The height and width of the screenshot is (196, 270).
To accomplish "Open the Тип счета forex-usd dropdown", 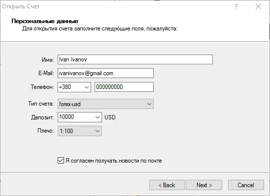I will pyautogui.click(x=105, y=104).
